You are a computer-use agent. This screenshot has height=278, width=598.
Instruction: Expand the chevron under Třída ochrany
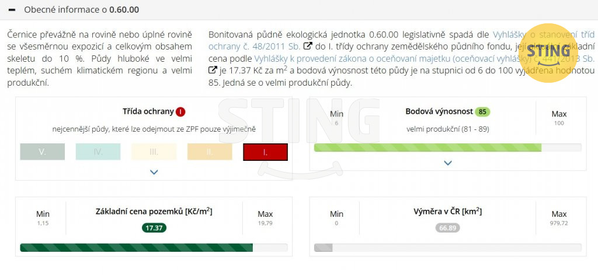click(x=154, y=172)
